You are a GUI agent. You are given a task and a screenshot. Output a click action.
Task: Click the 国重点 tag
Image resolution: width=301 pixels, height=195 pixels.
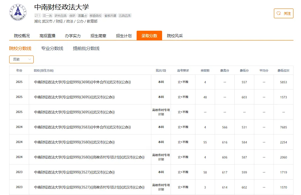tap(83, 16)
